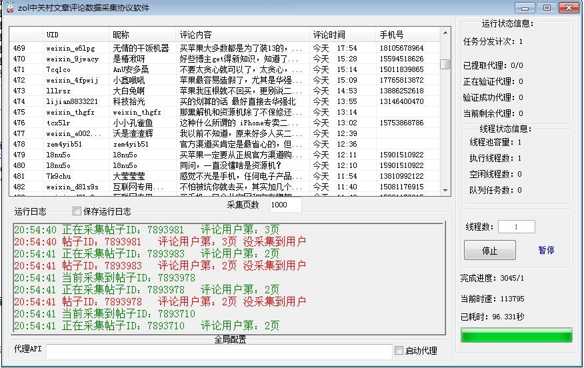Minimize the zol collection software window
The width and height of the screenshot is (584, 368).
[x=527, y=7]
